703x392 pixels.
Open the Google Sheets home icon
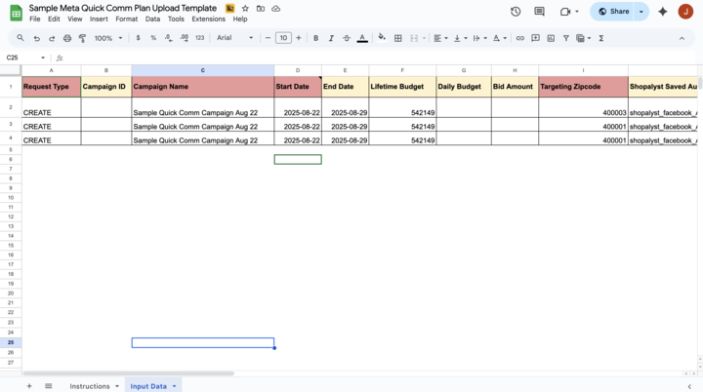(x=17, y=13)
